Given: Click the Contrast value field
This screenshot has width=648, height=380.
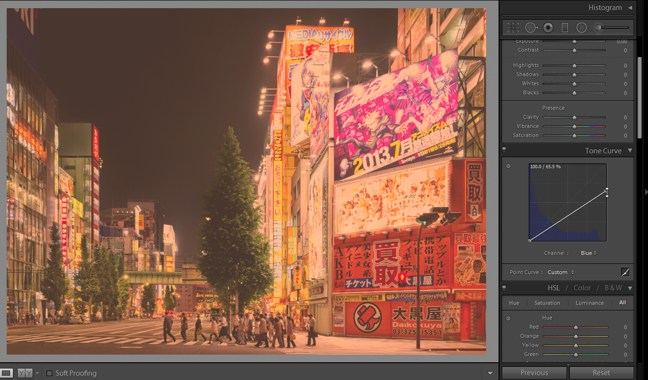Looking at the screenshot, I should (625, 50).
